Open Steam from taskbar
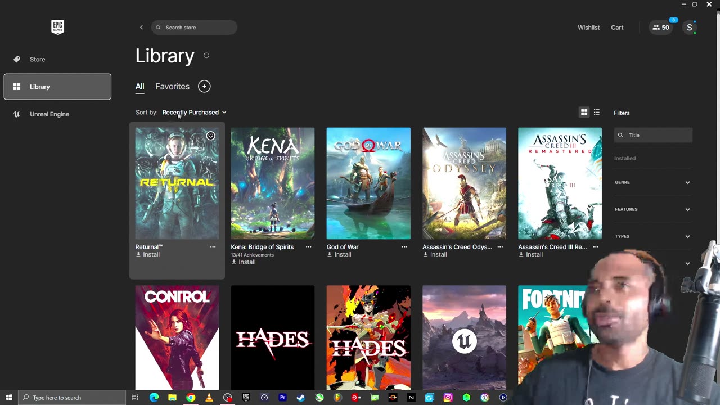This screenshot has height=405, width=720. click(301, 398)
